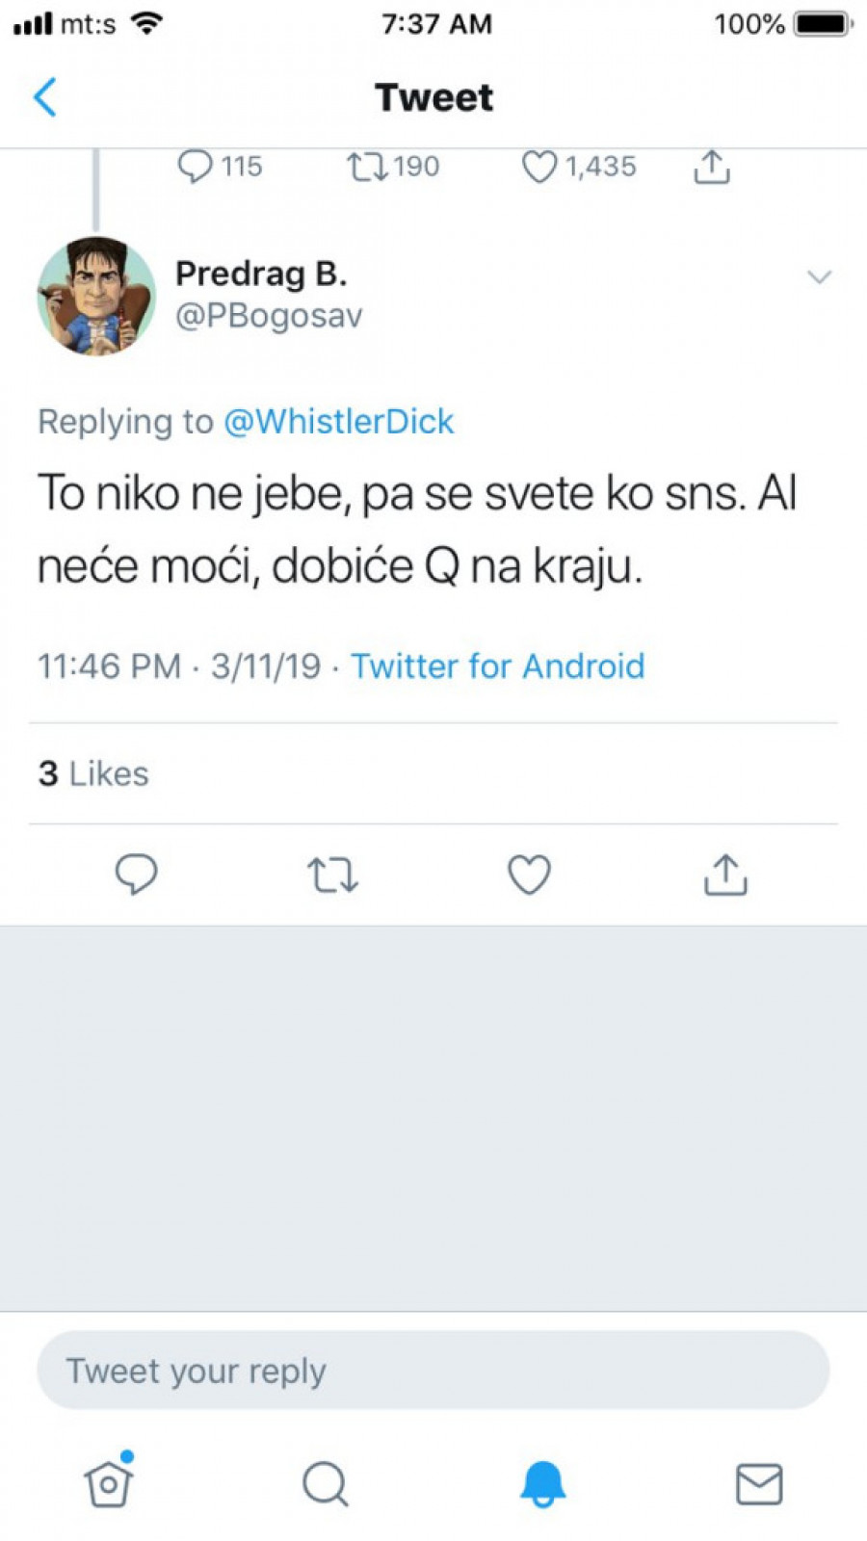Image resolution: width=867 pixels, height=1541 pixels.
Task: Retweet Predrag B.'s reply
Action: point(332,875)
